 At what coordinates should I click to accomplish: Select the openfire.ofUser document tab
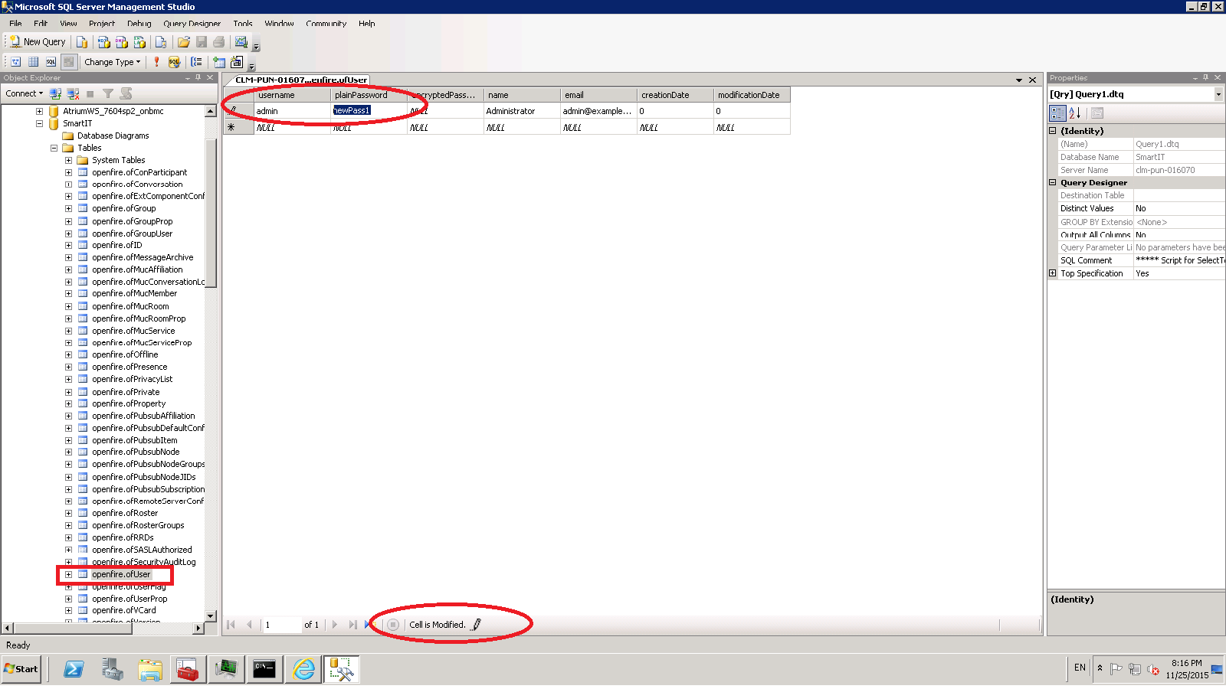300,80
